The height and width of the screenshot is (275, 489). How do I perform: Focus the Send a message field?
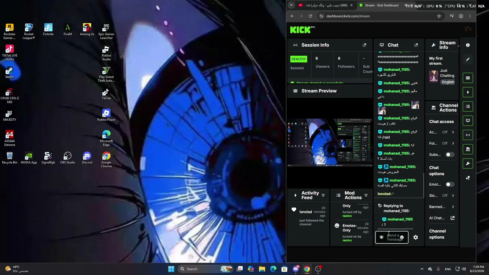(x=392, y=237)
